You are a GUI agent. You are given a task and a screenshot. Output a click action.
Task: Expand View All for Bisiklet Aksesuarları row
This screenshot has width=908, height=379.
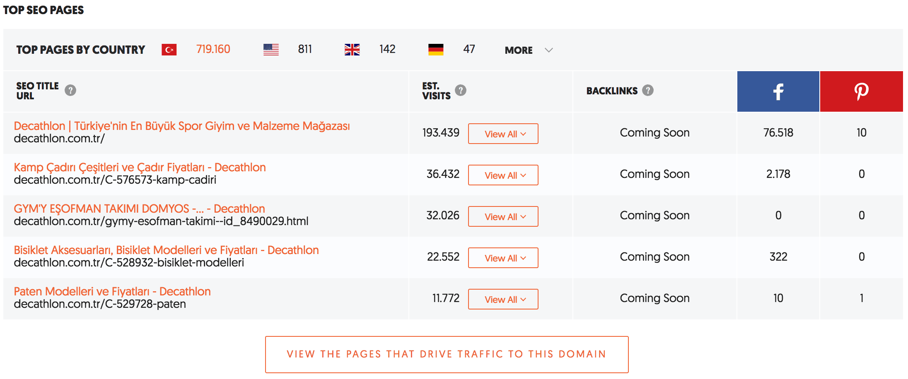(503, 258)
